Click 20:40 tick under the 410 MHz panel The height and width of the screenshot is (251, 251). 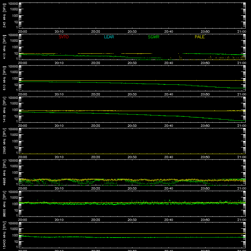click(168, 63)
